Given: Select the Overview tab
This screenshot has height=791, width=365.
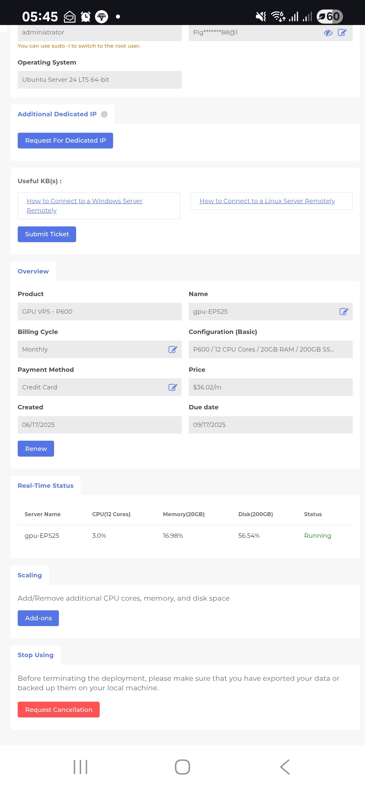Looking at the screenshot, I should point(33,271).
